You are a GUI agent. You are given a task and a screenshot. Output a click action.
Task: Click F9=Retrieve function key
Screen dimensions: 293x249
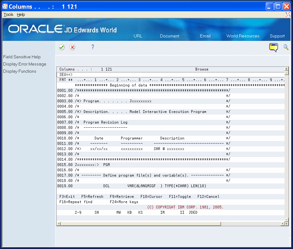click(x=122, y=197)
